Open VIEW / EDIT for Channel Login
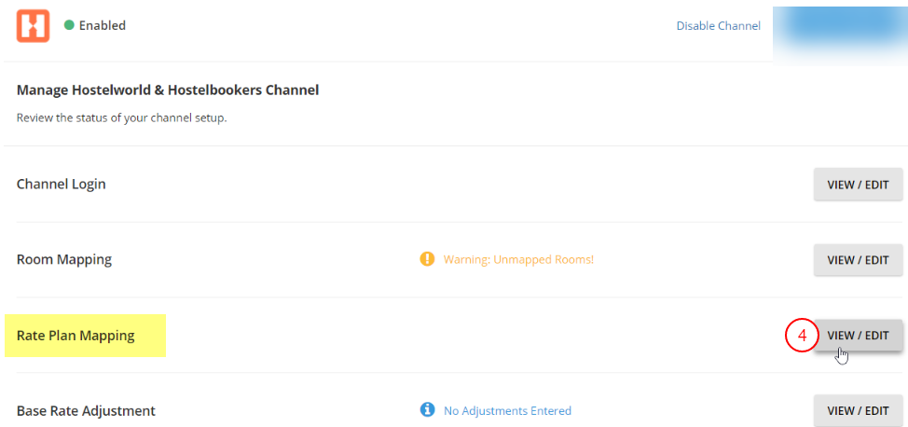The image size is (908, 427). 858,184
